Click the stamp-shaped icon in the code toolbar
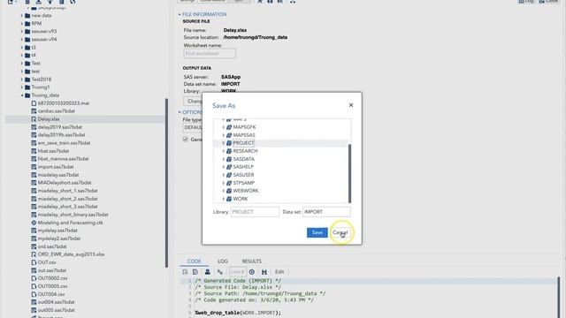Image resolution: width=566 pixels, height=318 pixels. 208,272
